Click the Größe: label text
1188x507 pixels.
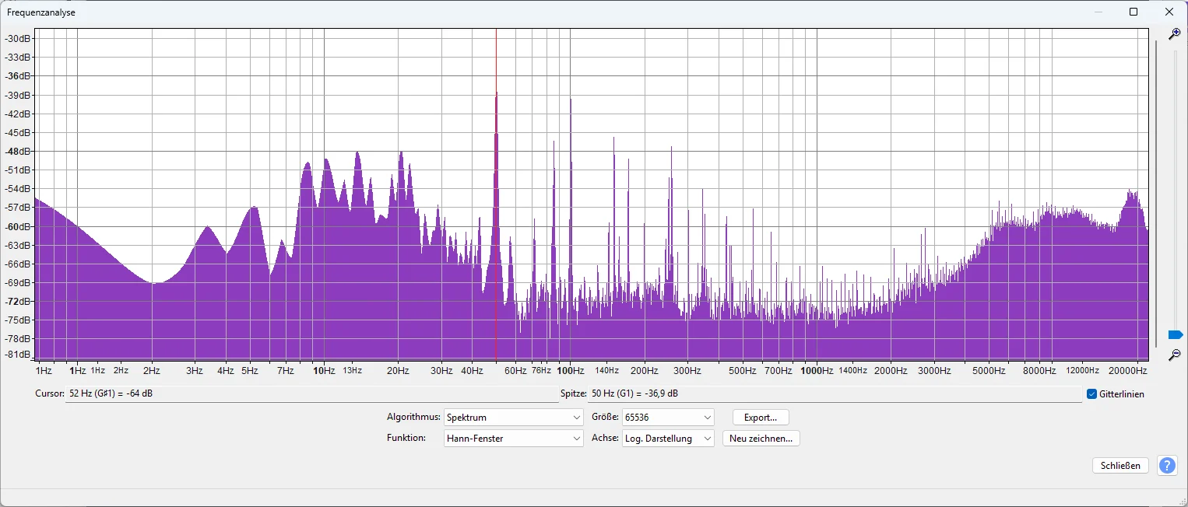[605, 417]
